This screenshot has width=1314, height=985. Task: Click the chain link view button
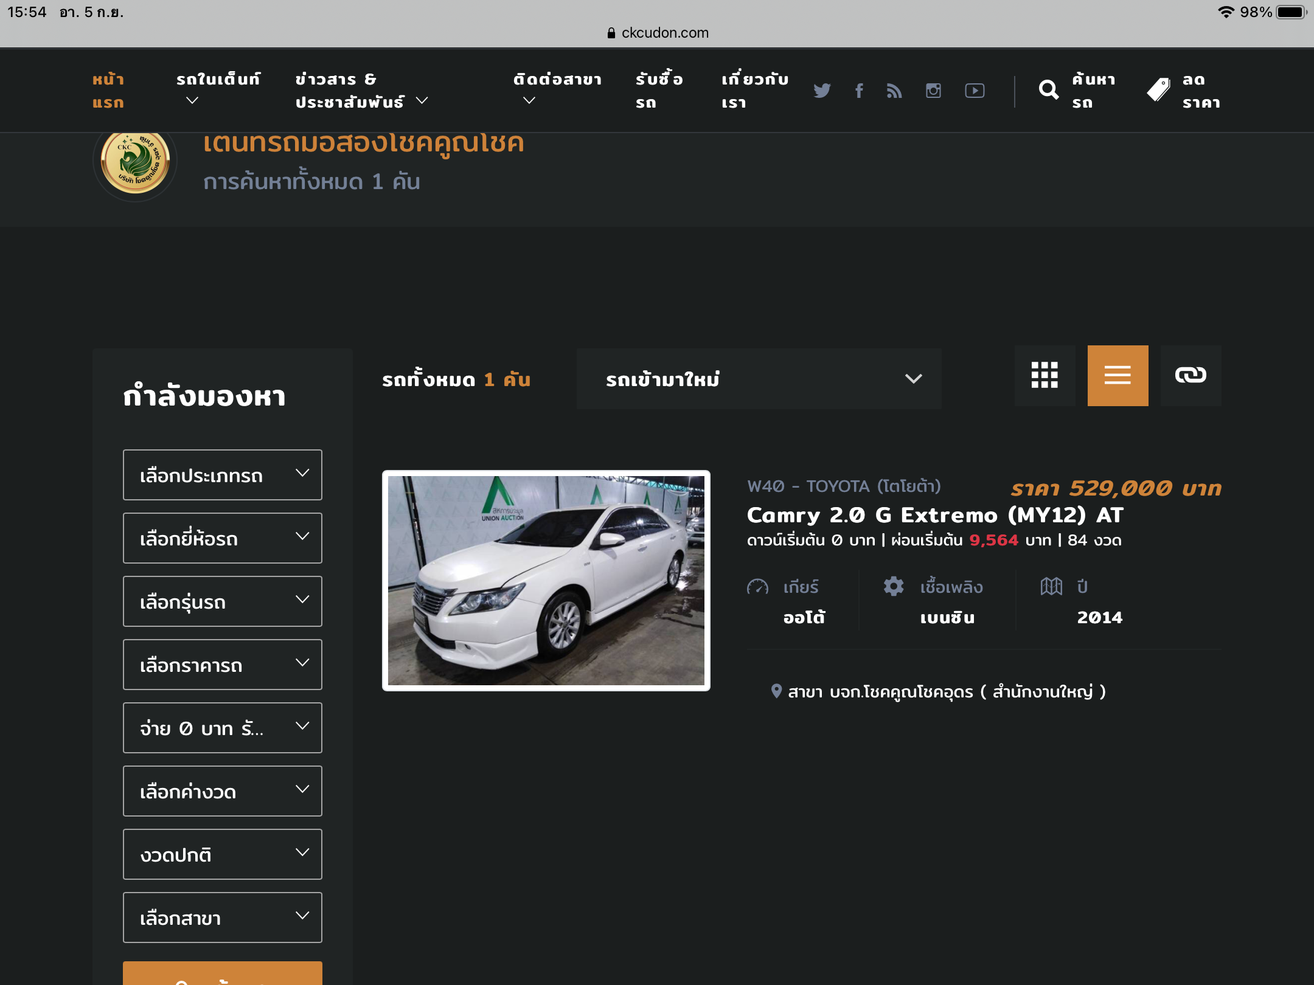tap(1191, 375)
